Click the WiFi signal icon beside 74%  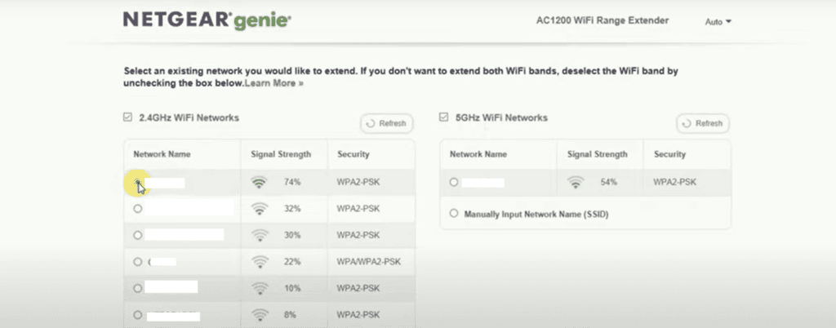point(259,182)
